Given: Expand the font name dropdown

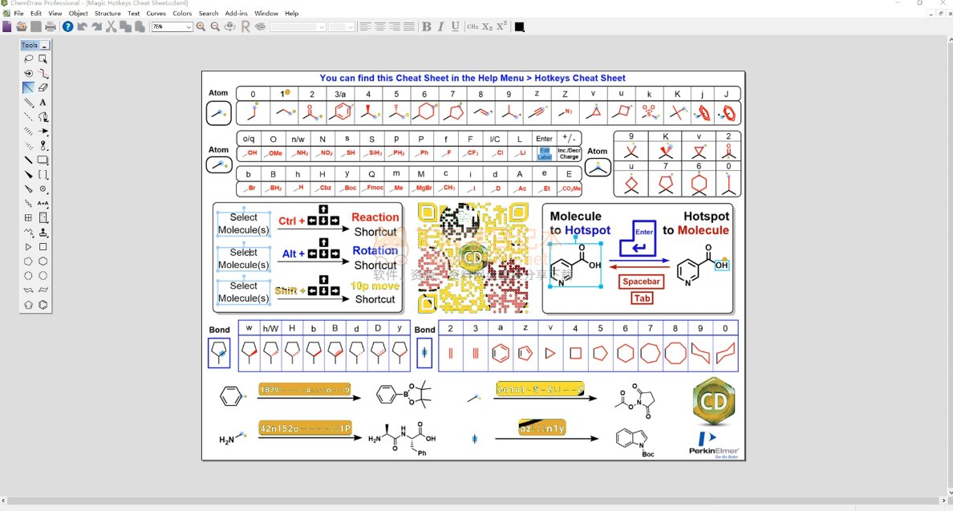Looking at the screenshot, I should click(x=322, y=26).
